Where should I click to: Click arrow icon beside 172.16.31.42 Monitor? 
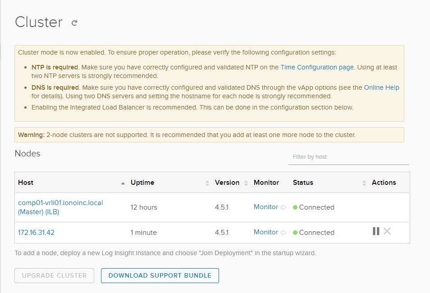(283, 233)
